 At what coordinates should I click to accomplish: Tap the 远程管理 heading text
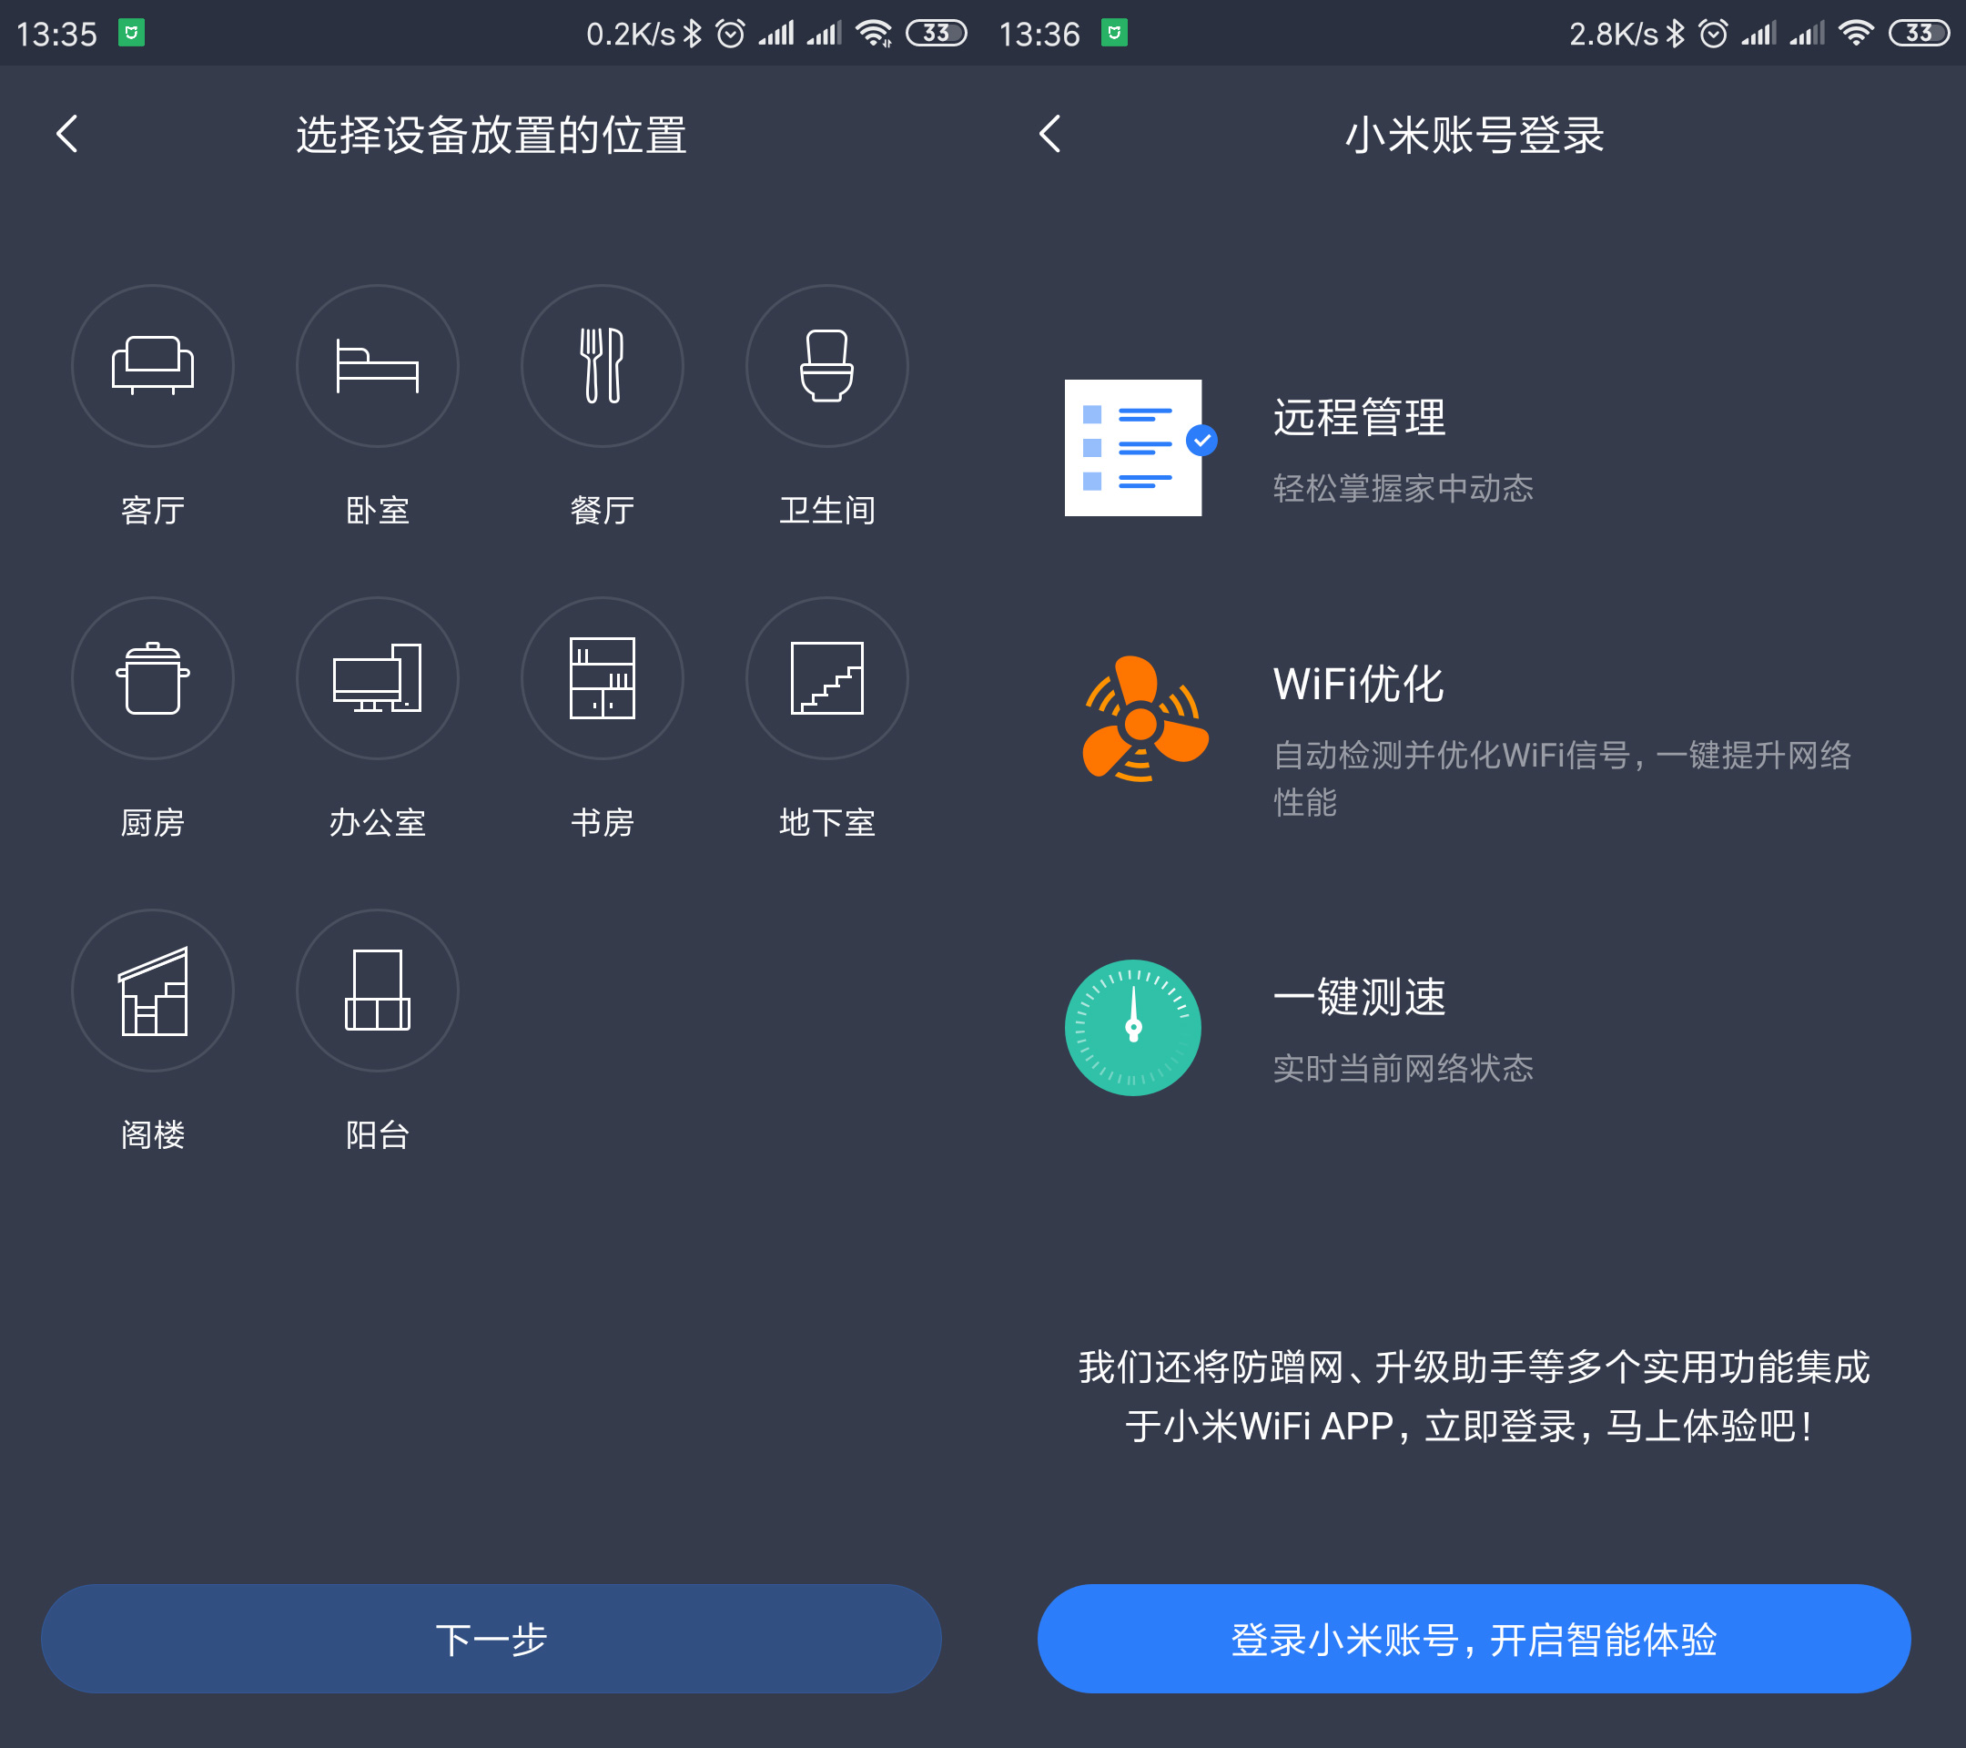[x=1359, y=419]
